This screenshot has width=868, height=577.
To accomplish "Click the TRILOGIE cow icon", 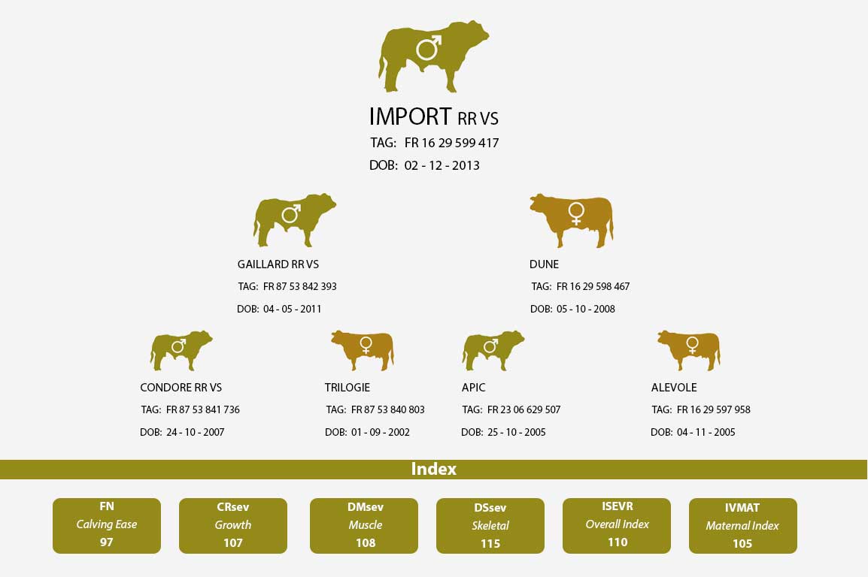I will 363,350.
